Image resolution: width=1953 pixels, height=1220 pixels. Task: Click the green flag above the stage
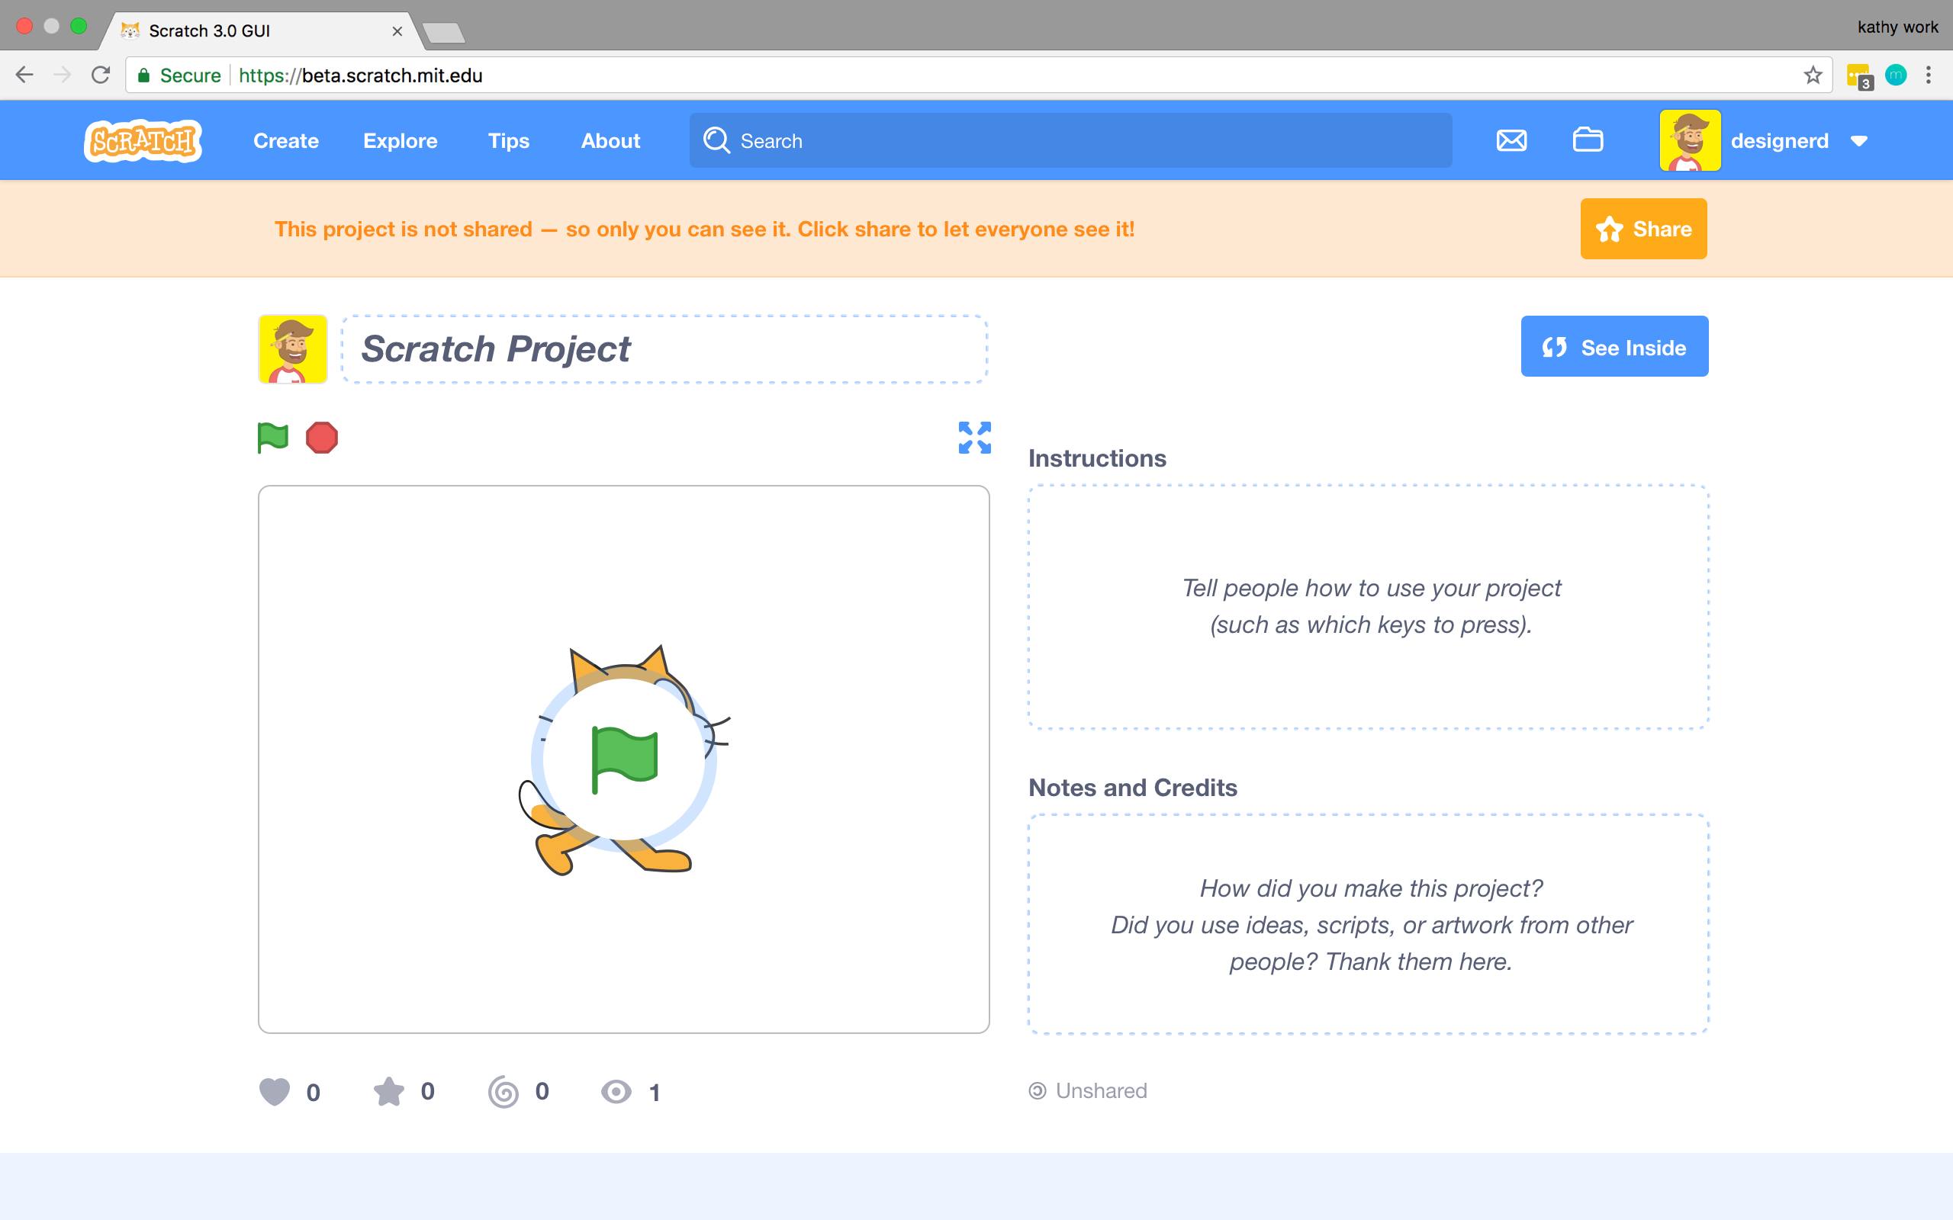(x=273, y=438)
